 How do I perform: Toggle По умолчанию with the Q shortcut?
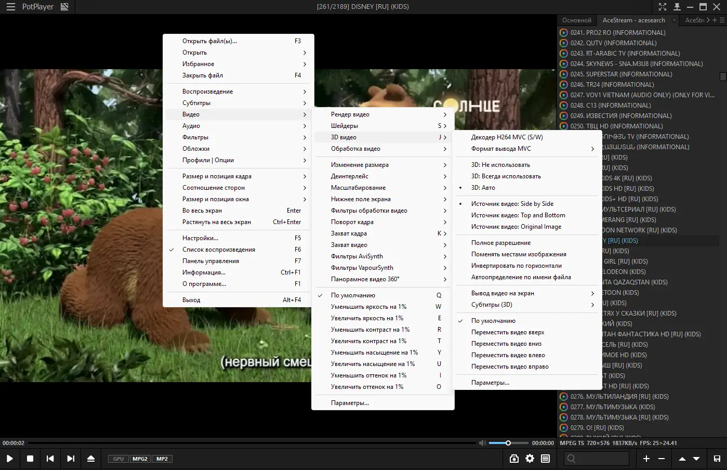(x=382, y=295)
